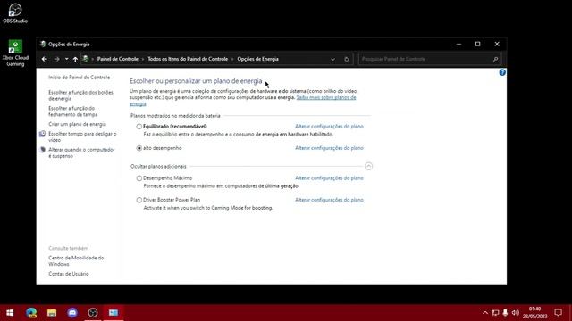This screenshot has height=321, width=572.
Task: Click heading Escolher ou personalizar um plano
Action: coord(196,81)
